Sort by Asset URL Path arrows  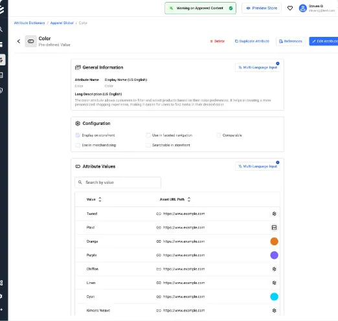189,199
